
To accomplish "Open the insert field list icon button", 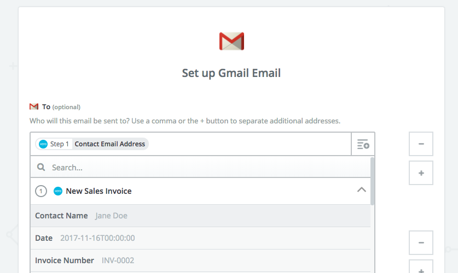I will click(x=363, y=144).
